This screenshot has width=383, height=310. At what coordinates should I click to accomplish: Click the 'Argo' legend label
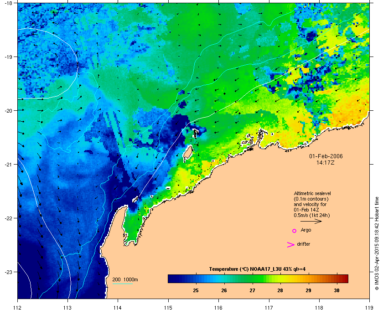[x=306, y=230]
